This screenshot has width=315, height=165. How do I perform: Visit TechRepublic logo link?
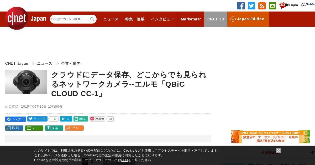pyautogui.click(x=308, y=5)
